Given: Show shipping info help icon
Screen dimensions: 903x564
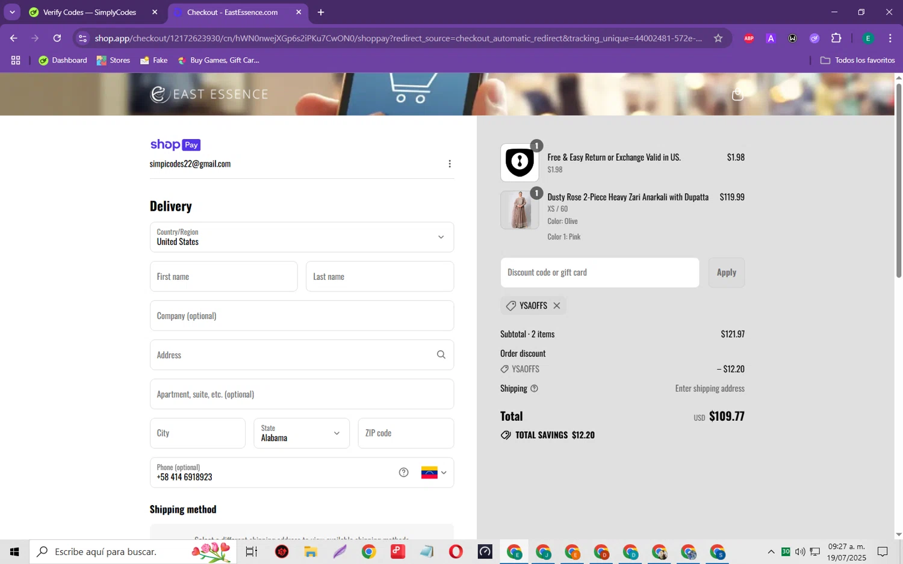Looking at the screenshot, I should tap(534, 388).
